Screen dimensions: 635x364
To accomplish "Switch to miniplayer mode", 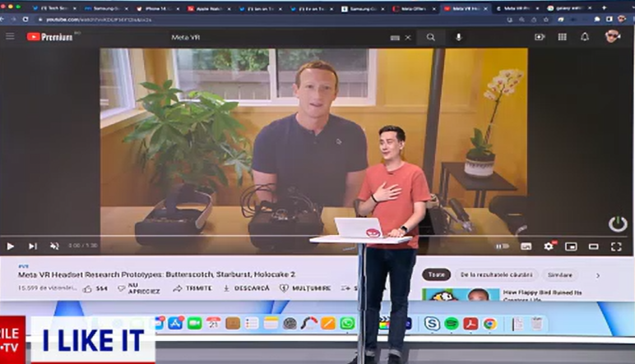I will click(571, 246).
